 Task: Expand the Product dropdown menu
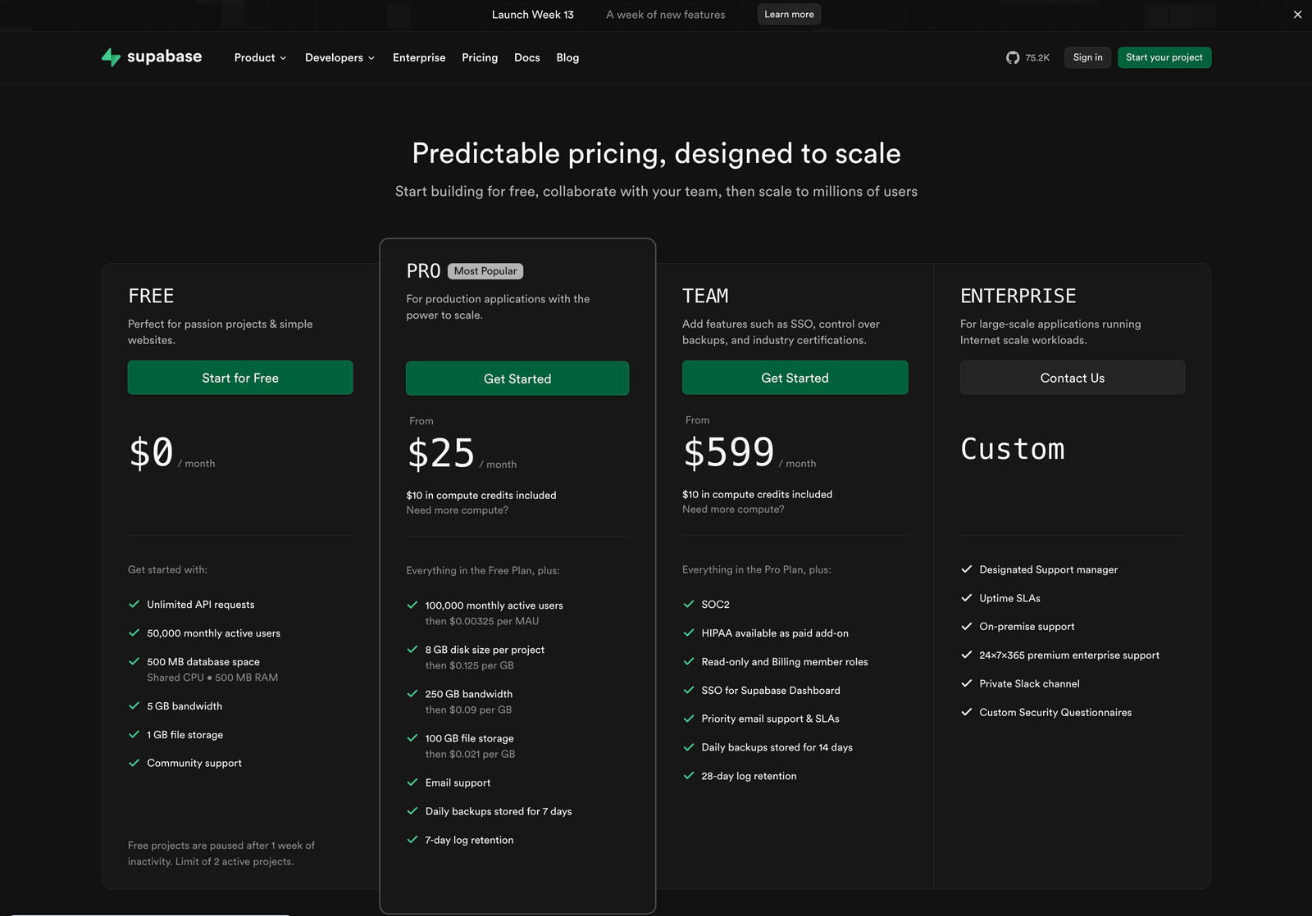pos(260,57)
